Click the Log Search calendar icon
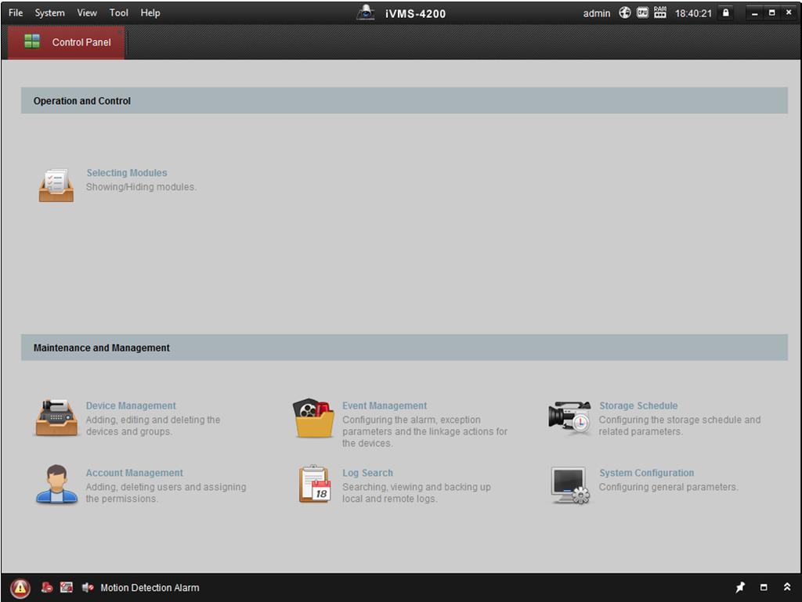The height and width of the screenshot is (602, 802). pos(315,484)
